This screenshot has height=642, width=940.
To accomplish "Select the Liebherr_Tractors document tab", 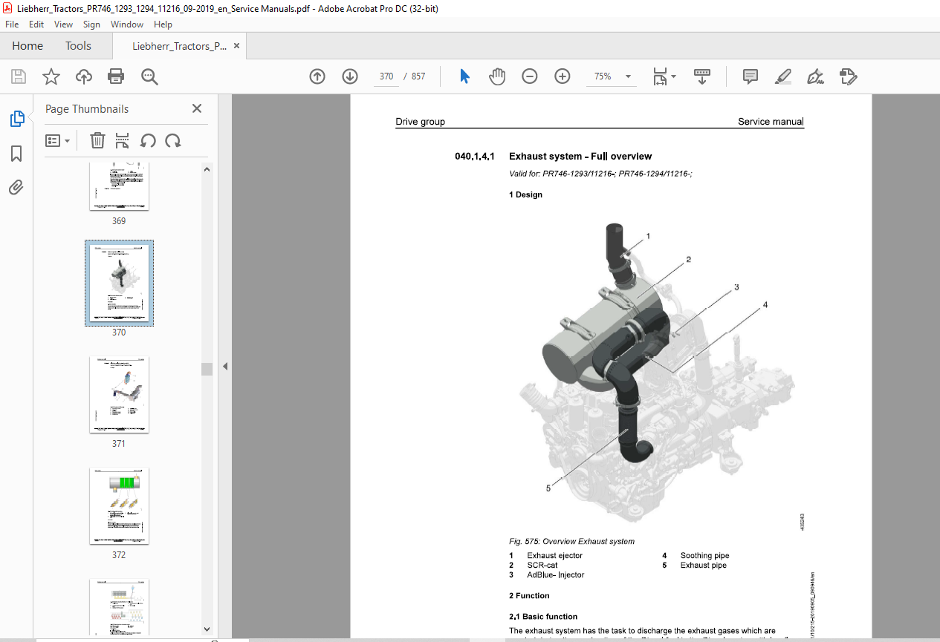I will tap(179, 46).
